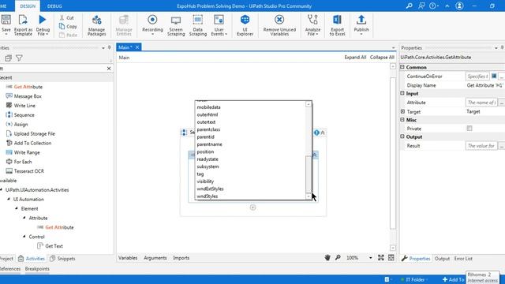Viewport: 505px width, 284px height.
Task: Collapse the Misc property group
Action: (x=402, y=119)
